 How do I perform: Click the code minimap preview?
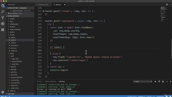tap(164, 14)
